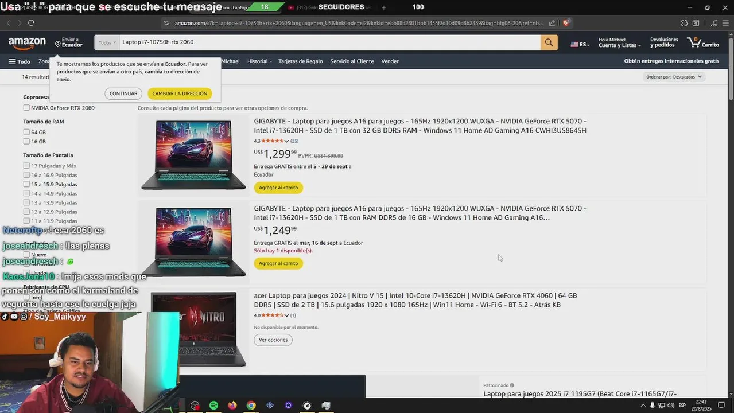
Task: Click the Brave shield icon in address bar
Action: (x=566, y=23)
